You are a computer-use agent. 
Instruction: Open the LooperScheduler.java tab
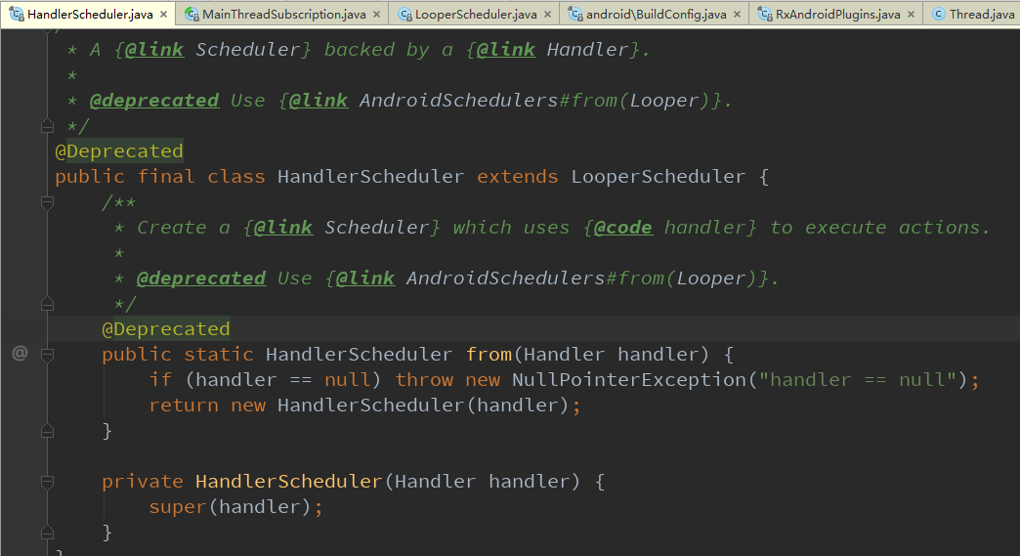tap(476, 14)
